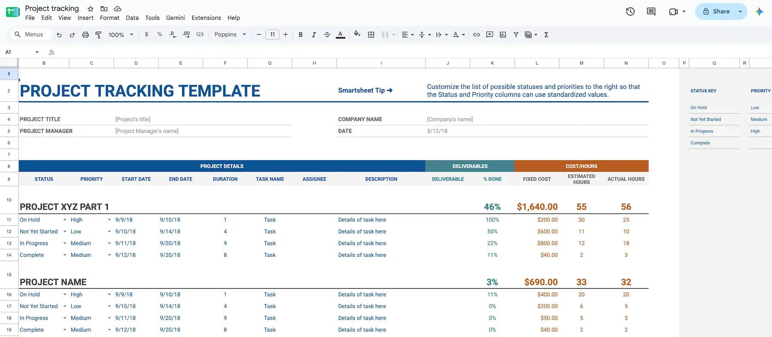772x337 pixels.
Task: Toggle italic formatting
Action: (314, 35)
